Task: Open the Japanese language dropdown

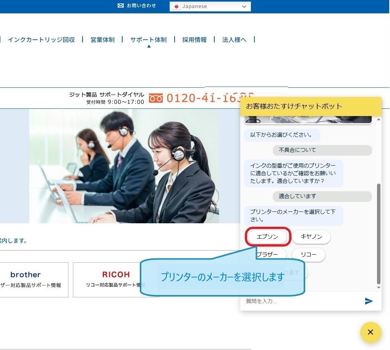Action: (x=210, y=6)
